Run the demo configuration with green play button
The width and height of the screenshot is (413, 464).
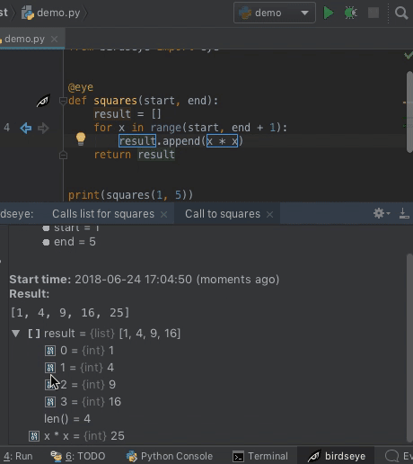[329, 13]
